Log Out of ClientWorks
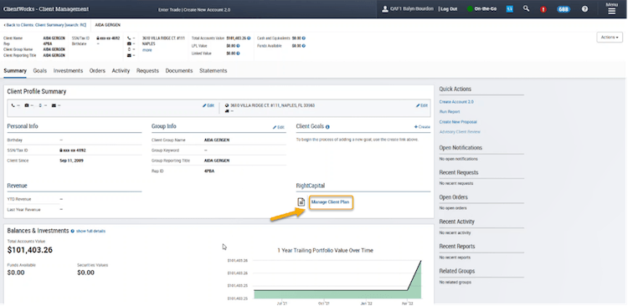 449,9
